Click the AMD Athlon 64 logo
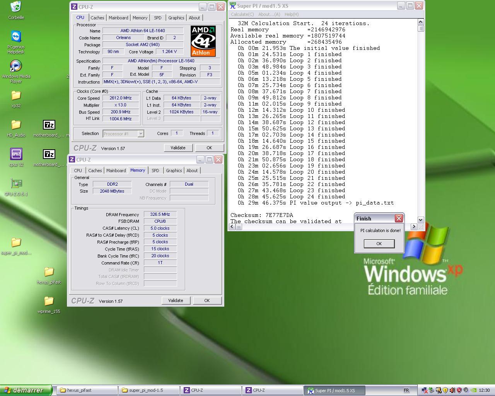 click(x=203, y=41)
